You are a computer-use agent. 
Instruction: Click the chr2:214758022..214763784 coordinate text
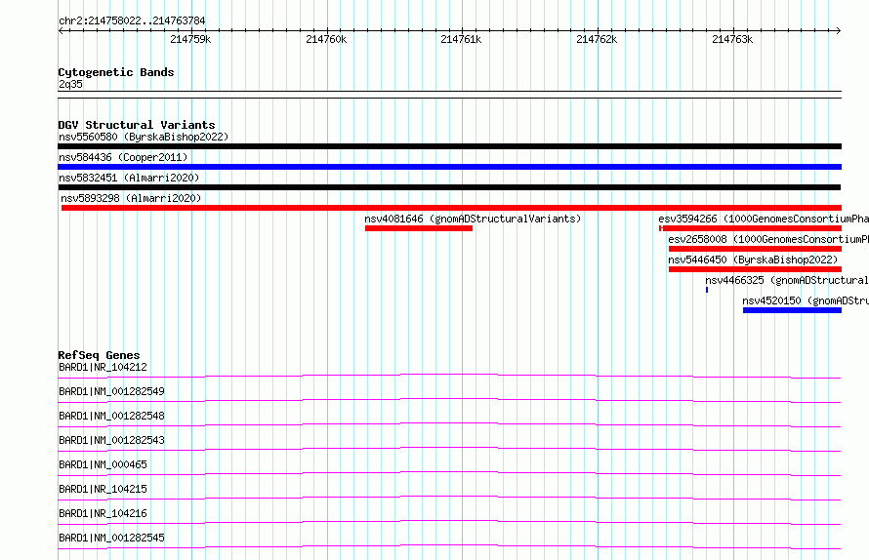132,21
